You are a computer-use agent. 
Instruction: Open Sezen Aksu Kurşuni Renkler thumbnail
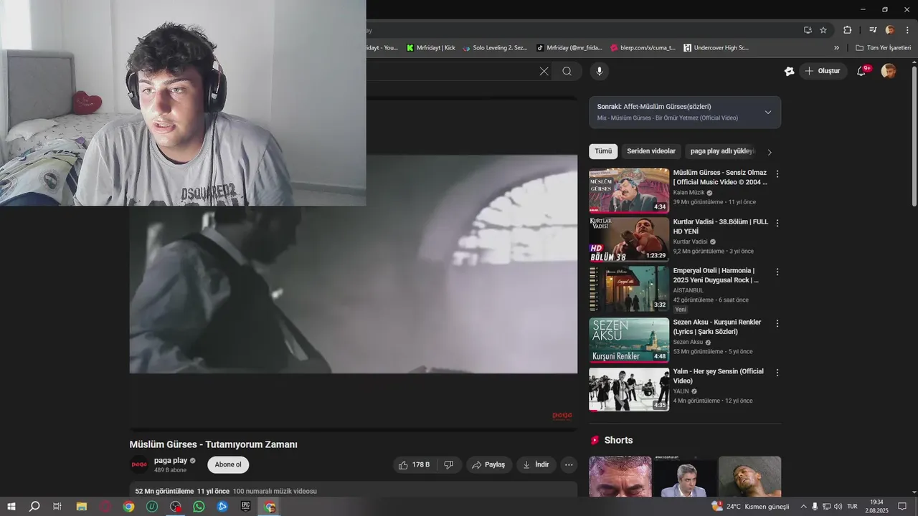(x=629, y=340)
